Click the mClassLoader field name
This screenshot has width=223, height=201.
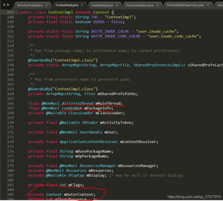[x=109, y=113]
